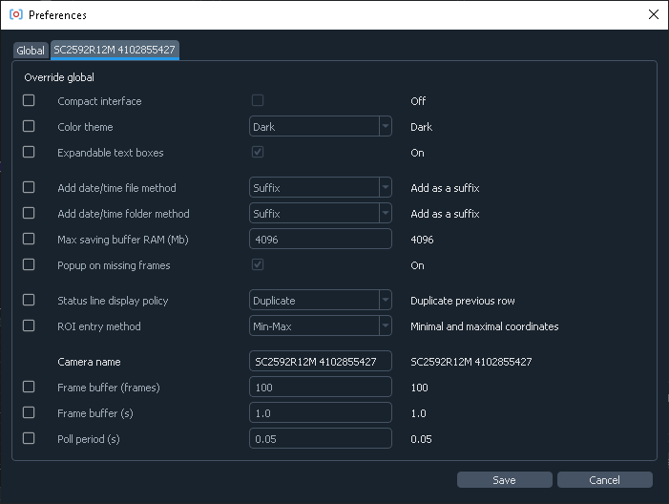Click the 'Off' global value for Compact interface

pyautogui.click(x=418, y=101)
